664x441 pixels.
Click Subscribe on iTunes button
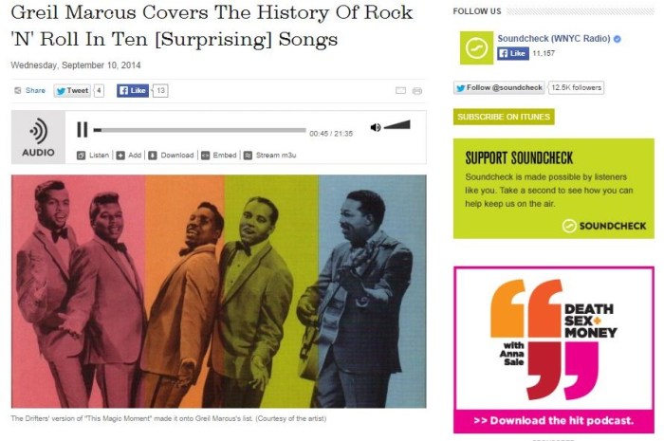pyautogui.click(x=504, y=117)
